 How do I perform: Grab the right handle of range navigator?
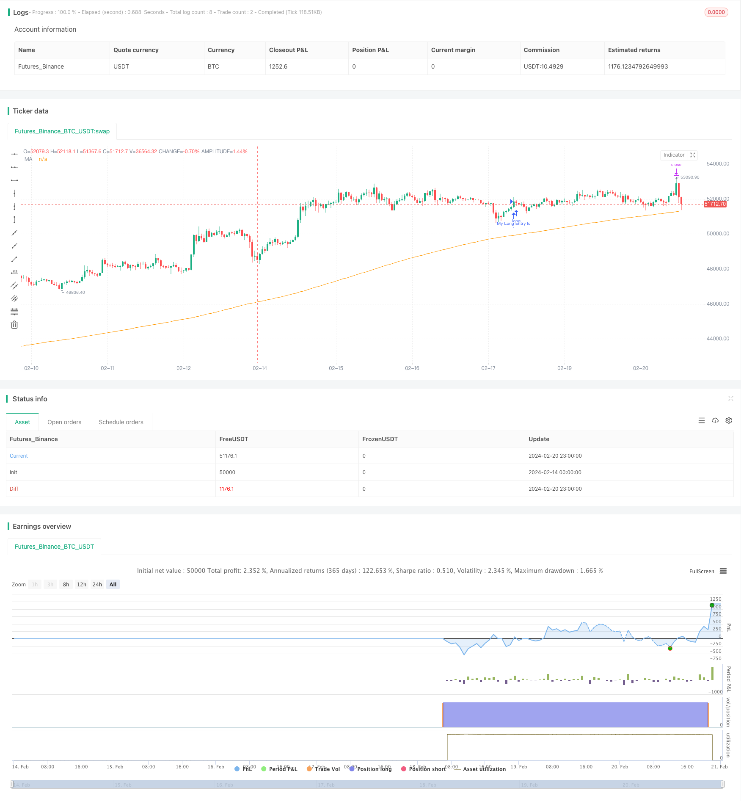tap(722, 784)
